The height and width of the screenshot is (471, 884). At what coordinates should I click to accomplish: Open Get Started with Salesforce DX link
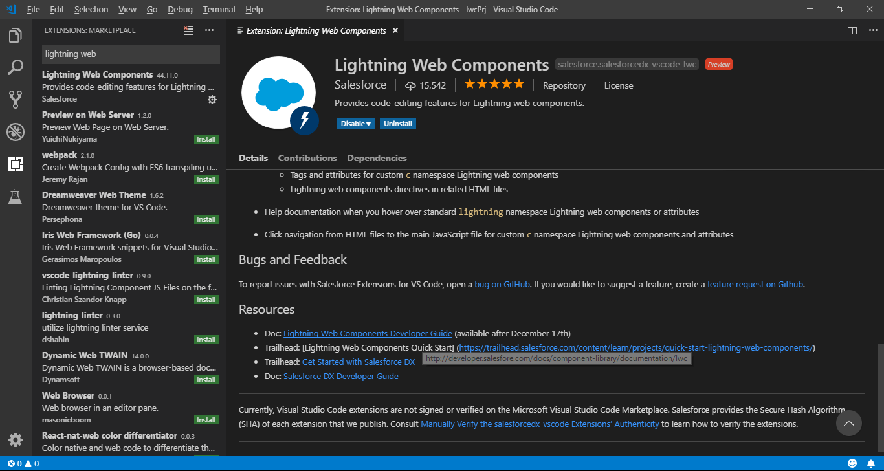tap(359, 362)
